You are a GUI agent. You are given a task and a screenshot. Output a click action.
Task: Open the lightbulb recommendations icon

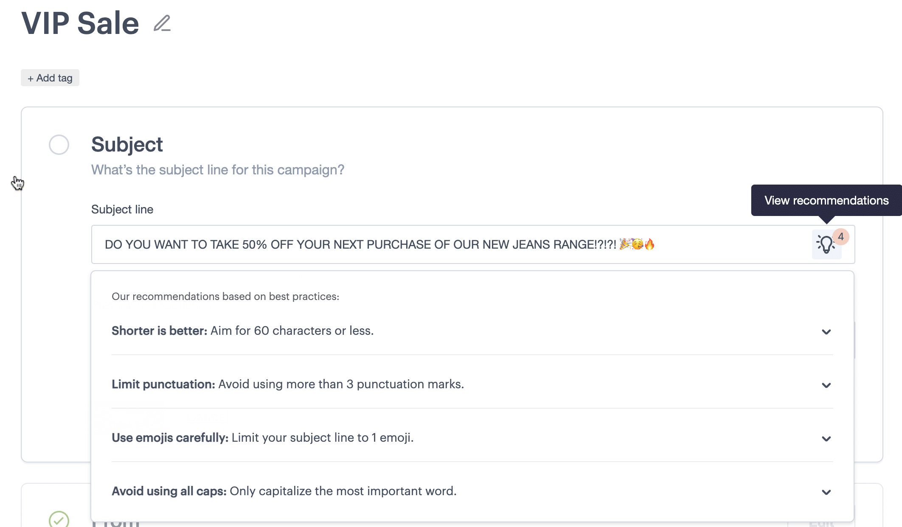[826, 244]
